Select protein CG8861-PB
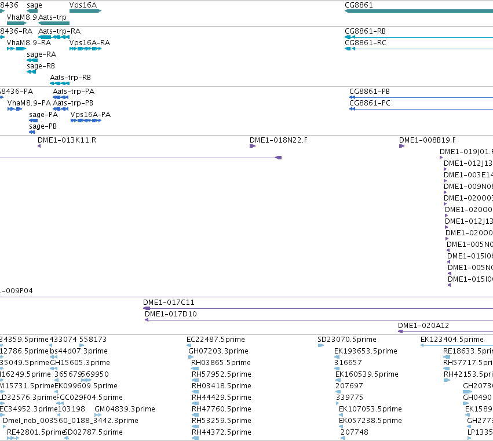493x441 pixels. click(x=421, y=97)
